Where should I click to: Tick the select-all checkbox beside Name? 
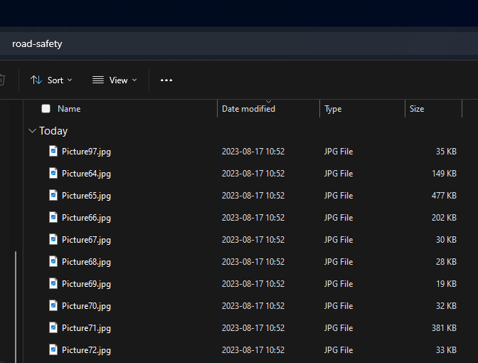[46, 109]
